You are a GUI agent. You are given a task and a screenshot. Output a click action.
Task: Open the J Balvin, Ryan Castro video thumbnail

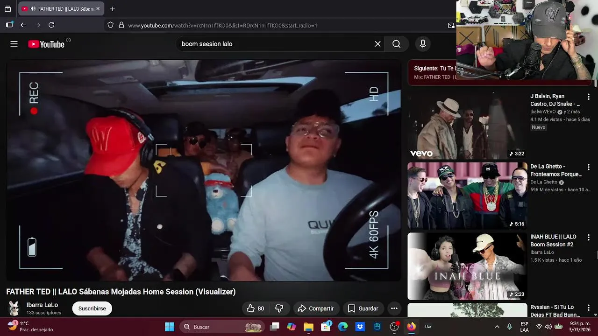click(467, 126)
